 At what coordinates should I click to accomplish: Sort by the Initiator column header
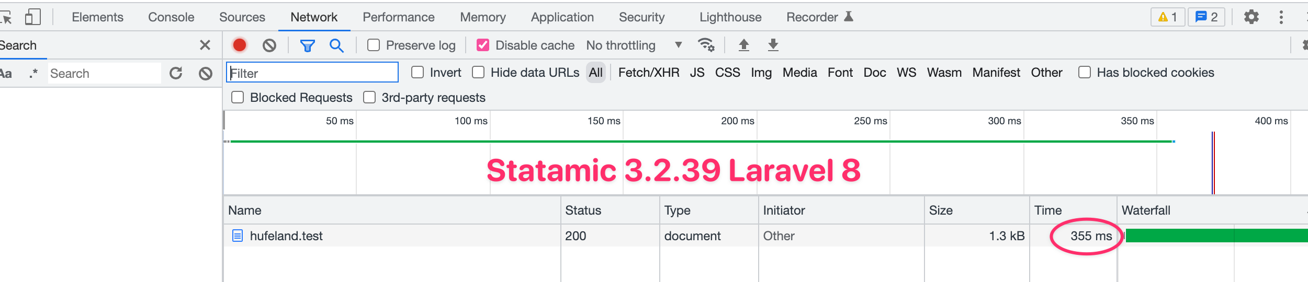pyautogui.click(x=841, y=210)
